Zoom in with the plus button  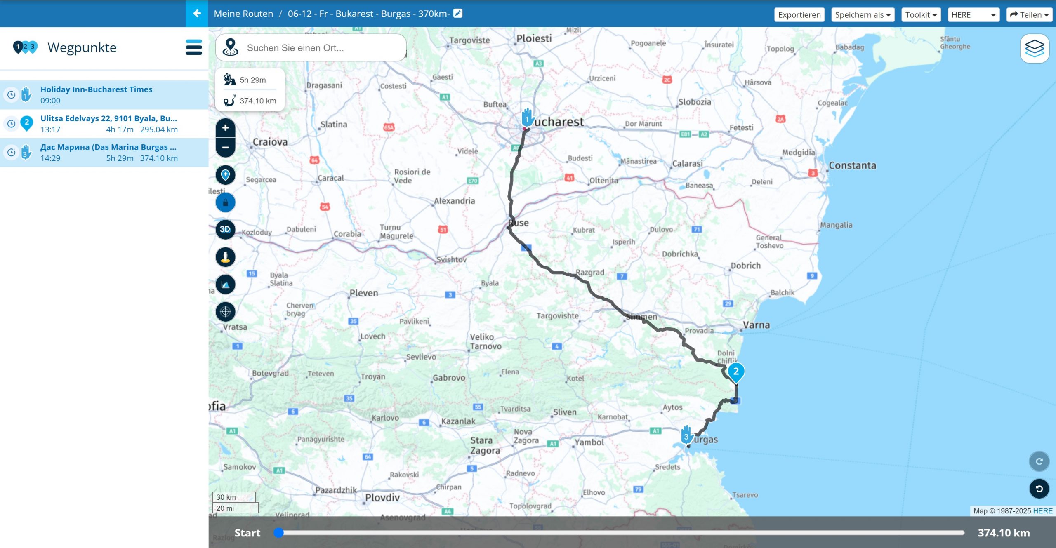click(225, 128)
